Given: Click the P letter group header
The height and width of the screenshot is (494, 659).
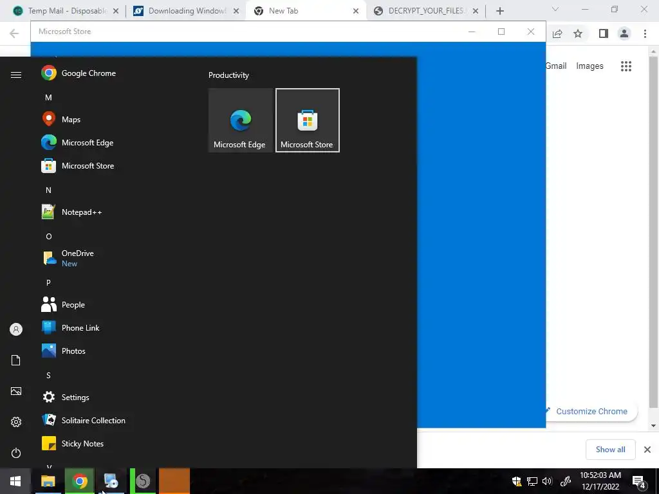Looking at the screenshot, I should pyautogui.click(x=48, y=282).
